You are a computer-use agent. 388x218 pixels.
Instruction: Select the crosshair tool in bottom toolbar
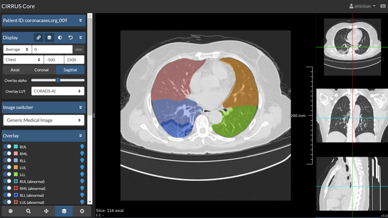tap(82, 211)
